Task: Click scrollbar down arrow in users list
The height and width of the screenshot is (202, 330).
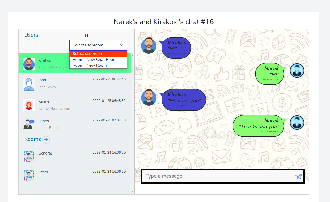Action: click(132, 192)
